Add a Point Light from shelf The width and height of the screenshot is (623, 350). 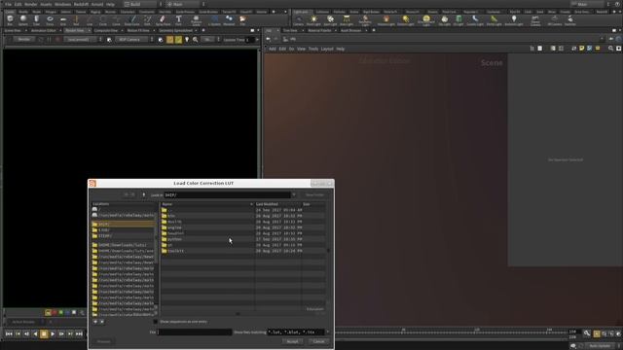[x=313, y=20]
